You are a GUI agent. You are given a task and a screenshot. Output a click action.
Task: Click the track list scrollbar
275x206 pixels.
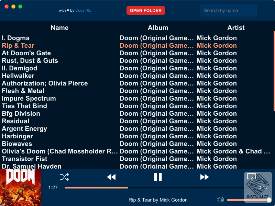pos(274,71)
